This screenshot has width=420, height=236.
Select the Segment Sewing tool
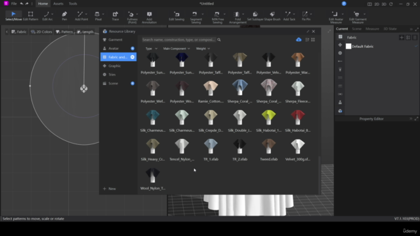(196, 18)
